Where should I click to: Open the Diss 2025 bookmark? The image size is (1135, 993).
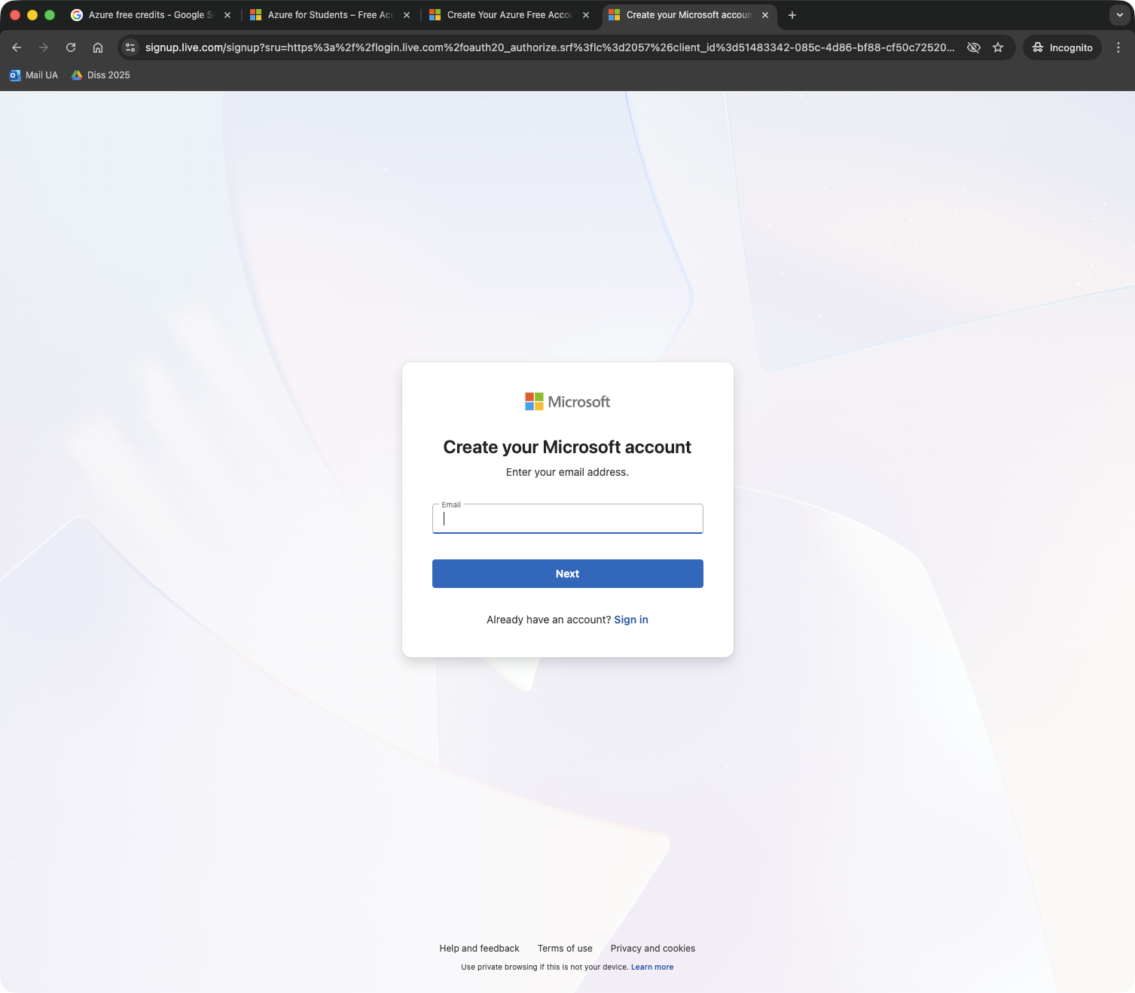point(101,75)
